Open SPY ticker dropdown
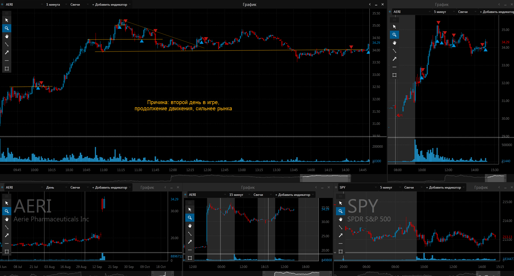 [x=358, y=187]
